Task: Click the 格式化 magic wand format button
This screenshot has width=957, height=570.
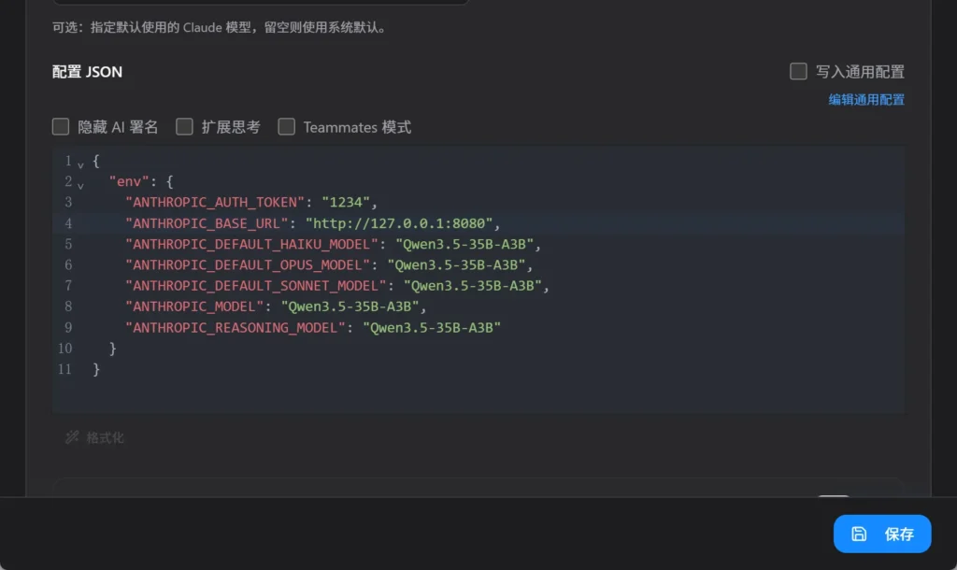Action: [x=94, y=437]
